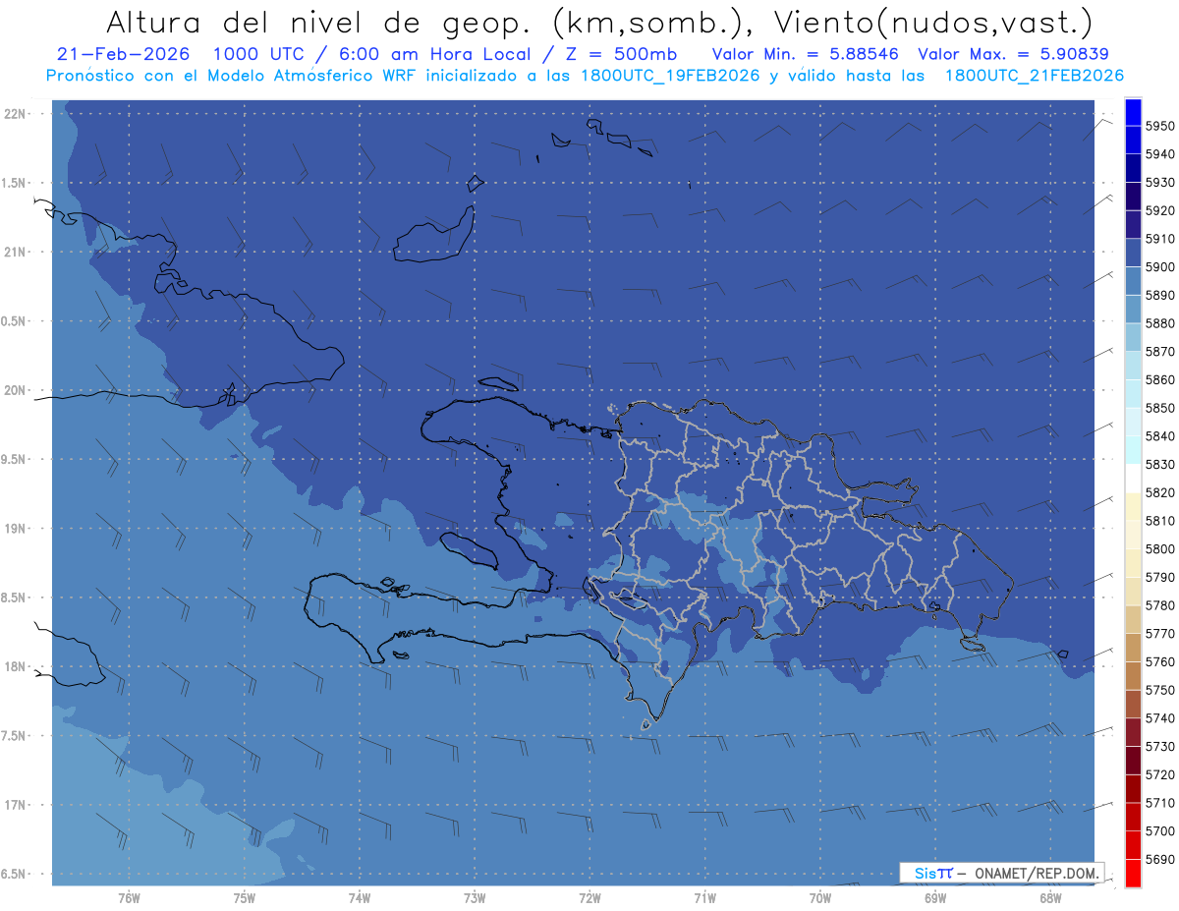Click the red swatch below 5690

(1133, 873)
